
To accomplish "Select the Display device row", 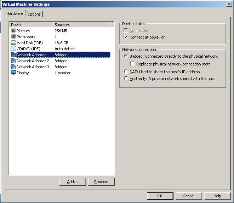I will pyautogui.click(x=61, y=73).
